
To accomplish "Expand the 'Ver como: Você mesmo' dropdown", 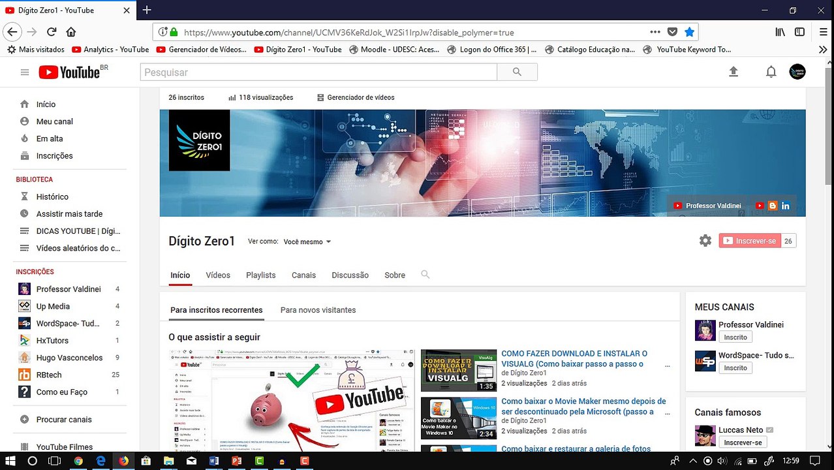I will click(x=307, y=242).
